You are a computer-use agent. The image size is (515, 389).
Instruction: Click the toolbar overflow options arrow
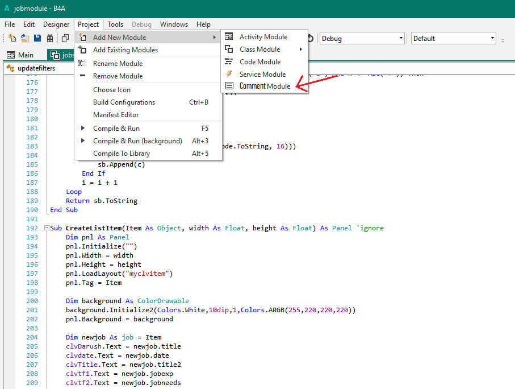click(503, 39)
